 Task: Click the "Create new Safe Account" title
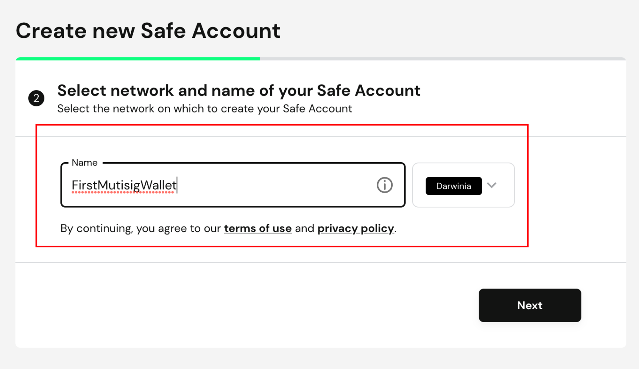tap(148, 31)
